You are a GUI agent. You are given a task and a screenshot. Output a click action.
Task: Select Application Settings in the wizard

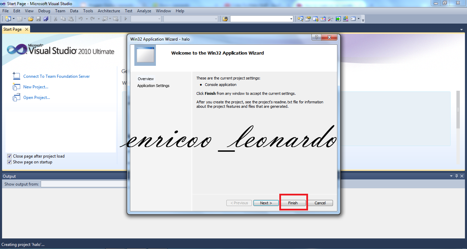[x=153, y=86]
